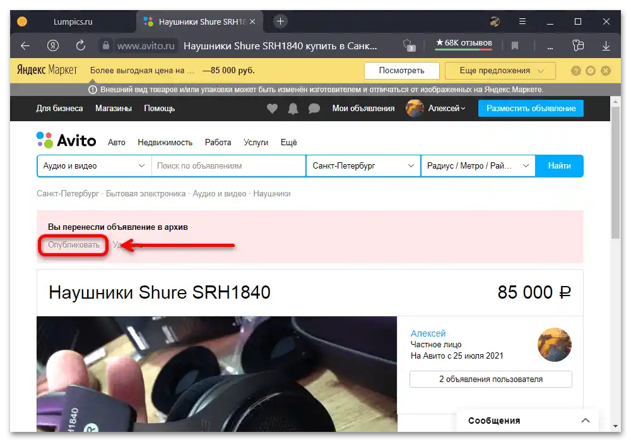Expand Санкт-Петербург city dropdown

point(363,166)
